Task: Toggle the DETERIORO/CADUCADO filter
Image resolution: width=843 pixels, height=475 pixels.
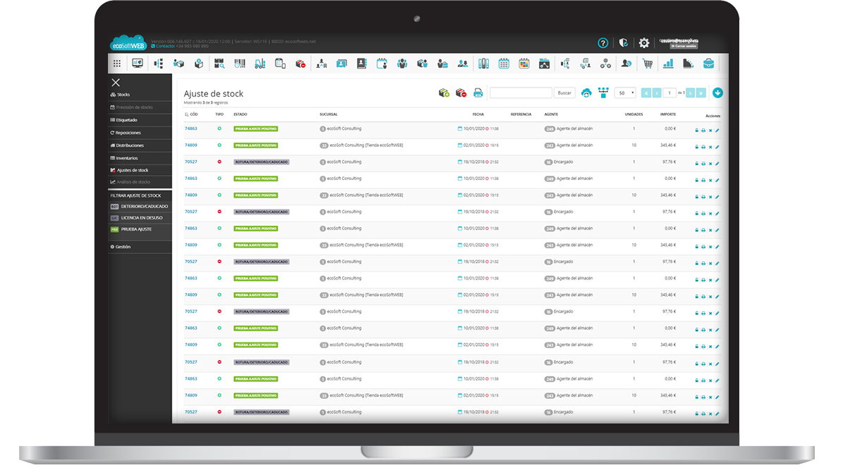Action: coord(139,207)
